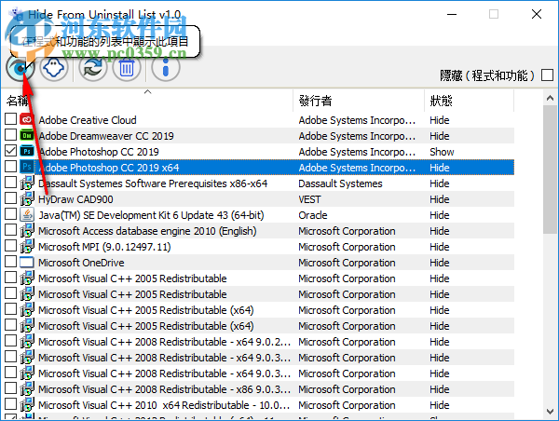Select the Adobe Creative Cloud row
The height and width of the screenshot is (421, 559).
click(x=258, y=120)
